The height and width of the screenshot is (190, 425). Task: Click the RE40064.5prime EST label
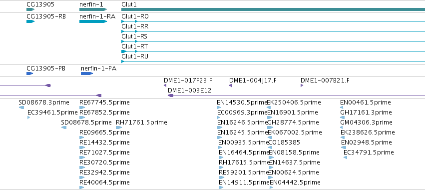(x=104, y=182)
